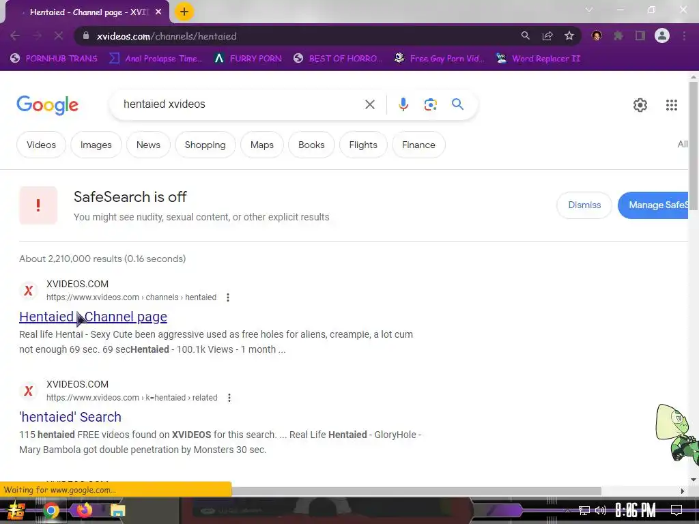Open a new browser tab with plus button
The height and width of the screenshot is (524, 699).
(184, 12)
